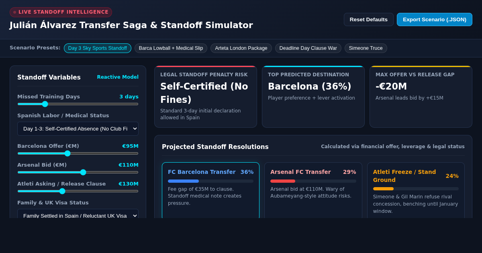The width and height of the screenshot is (482, 253).
Task: Adjust the Atleti Asking / Release Clause slider
Action: (x=78, y=191)
